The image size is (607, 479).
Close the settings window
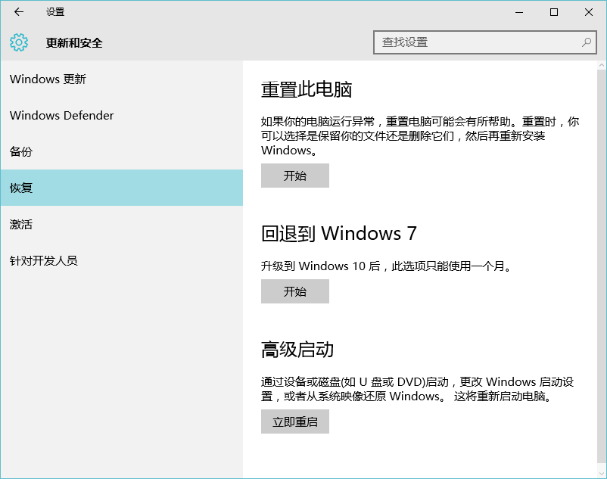589,12
